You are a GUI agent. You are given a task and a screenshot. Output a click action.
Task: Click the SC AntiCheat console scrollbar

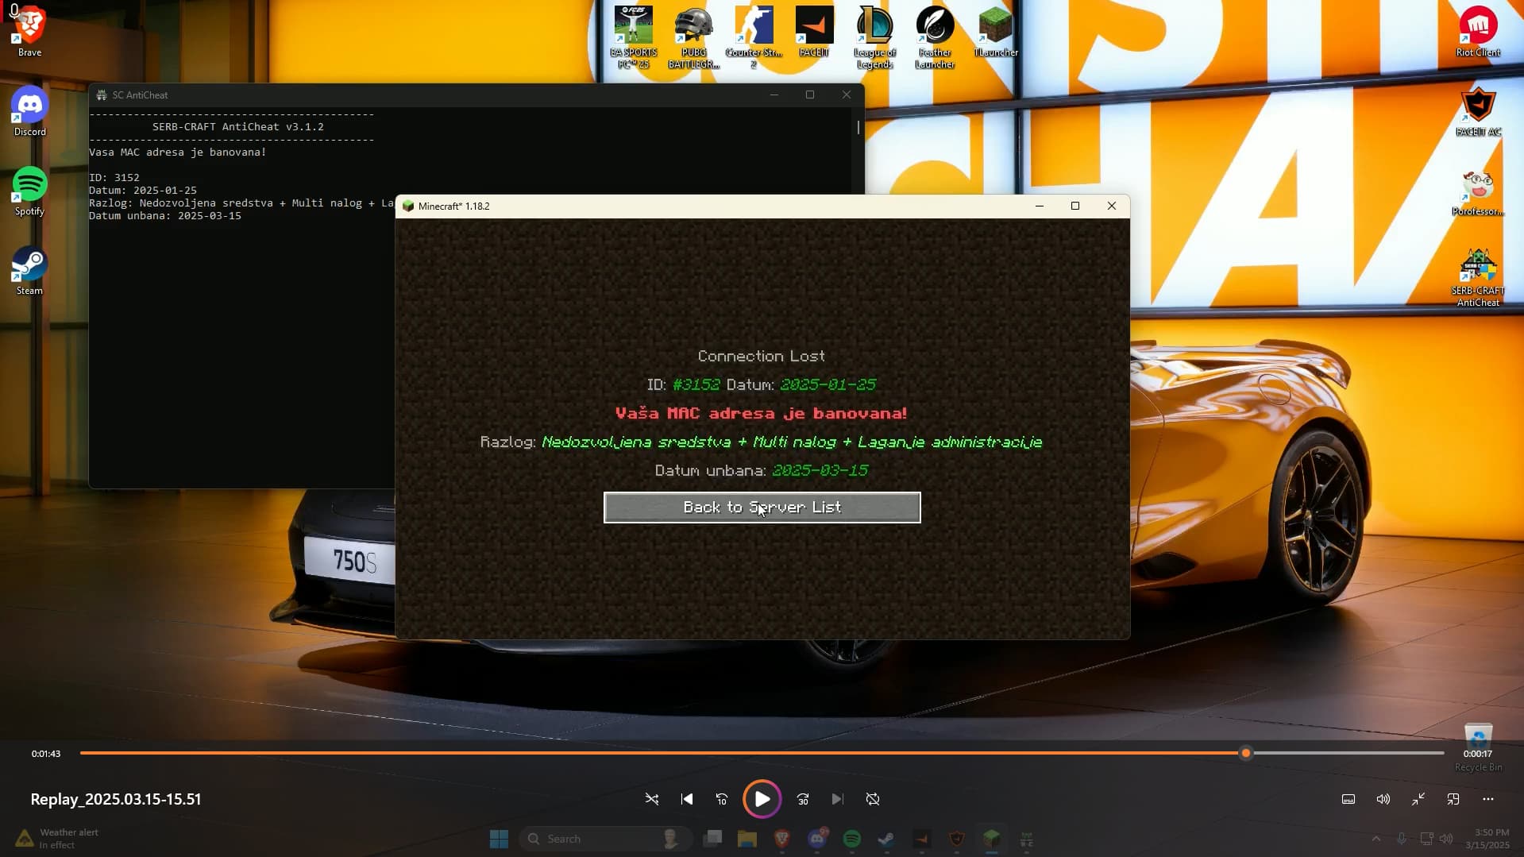tap(858, 127)
